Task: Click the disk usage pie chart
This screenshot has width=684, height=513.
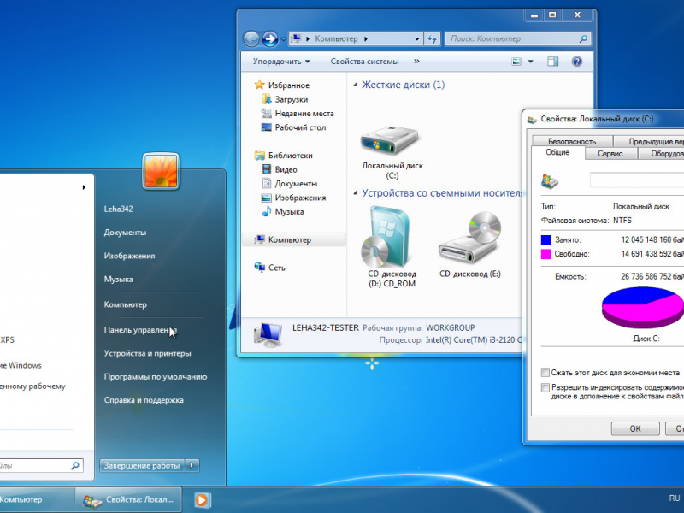Action: pos(642,307)
